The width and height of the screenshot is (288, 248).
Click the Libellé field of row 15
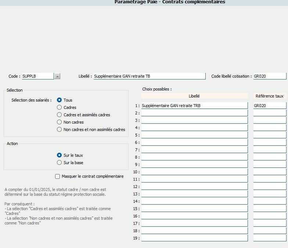coord(195,209)
